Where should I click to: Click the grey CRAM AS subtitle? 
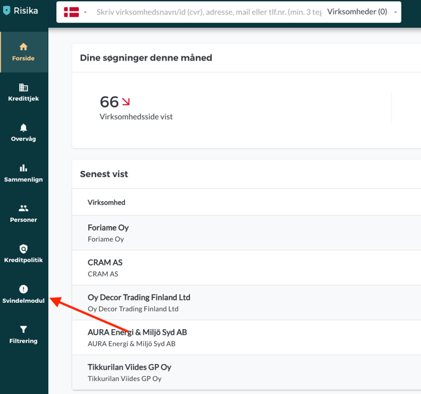(x=103, y=274)
